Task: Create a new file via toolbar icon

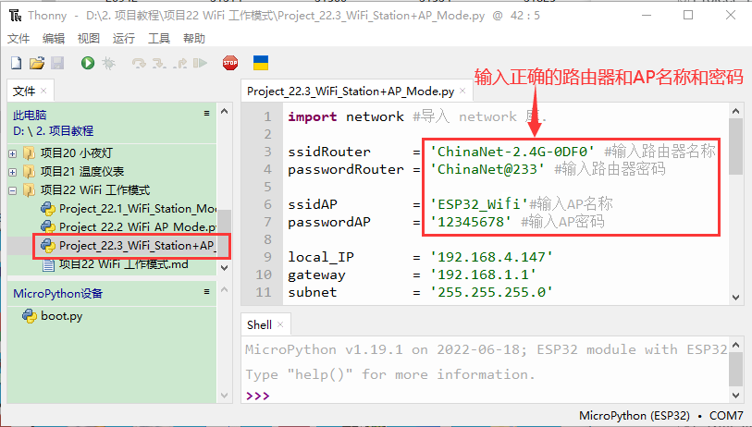Action: 16,63
